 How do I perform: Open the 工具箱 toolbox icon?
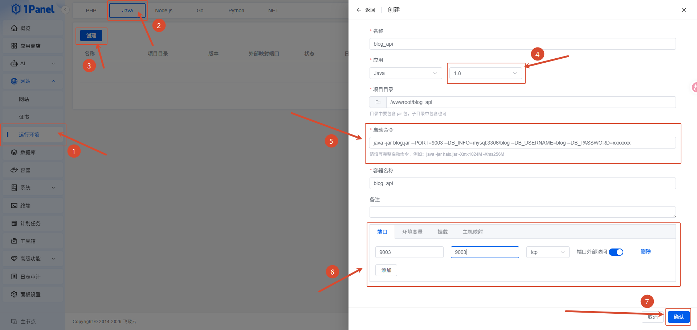click(x=14, y=241)
